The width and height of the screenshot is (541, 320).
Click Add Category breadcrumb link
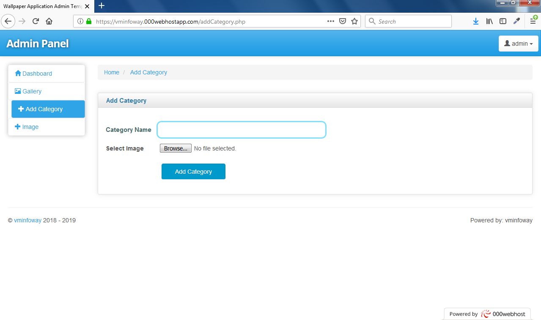[148, 72]
